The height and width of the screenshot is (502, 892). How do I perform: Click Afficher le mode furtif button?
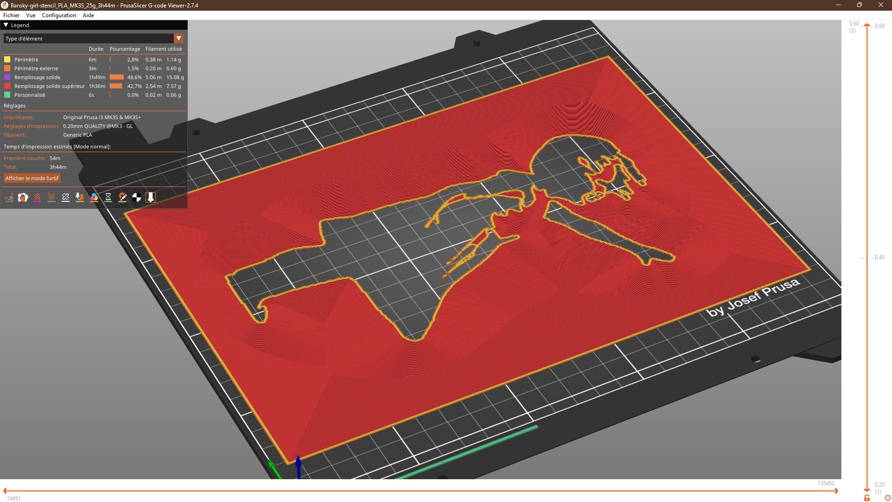[x=32, y=178]
